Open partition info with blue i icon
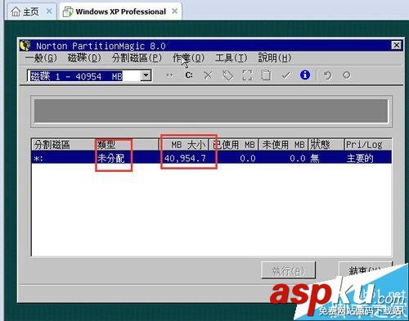The width and height of the screenshot is (409, 321). (x=305, y=75)
